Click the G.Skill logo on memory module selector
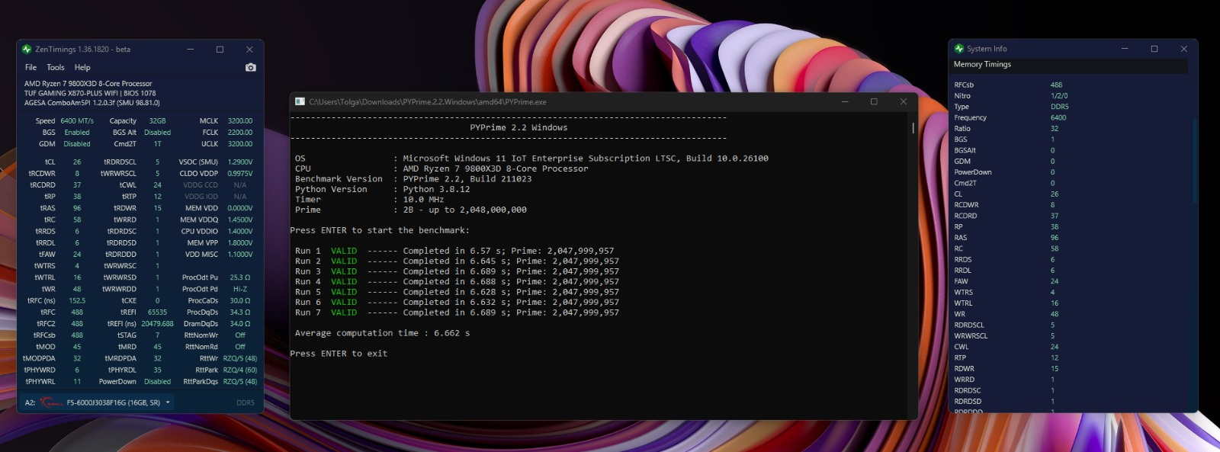This screenshot has height=452, width=1220. tap(52, 402)
